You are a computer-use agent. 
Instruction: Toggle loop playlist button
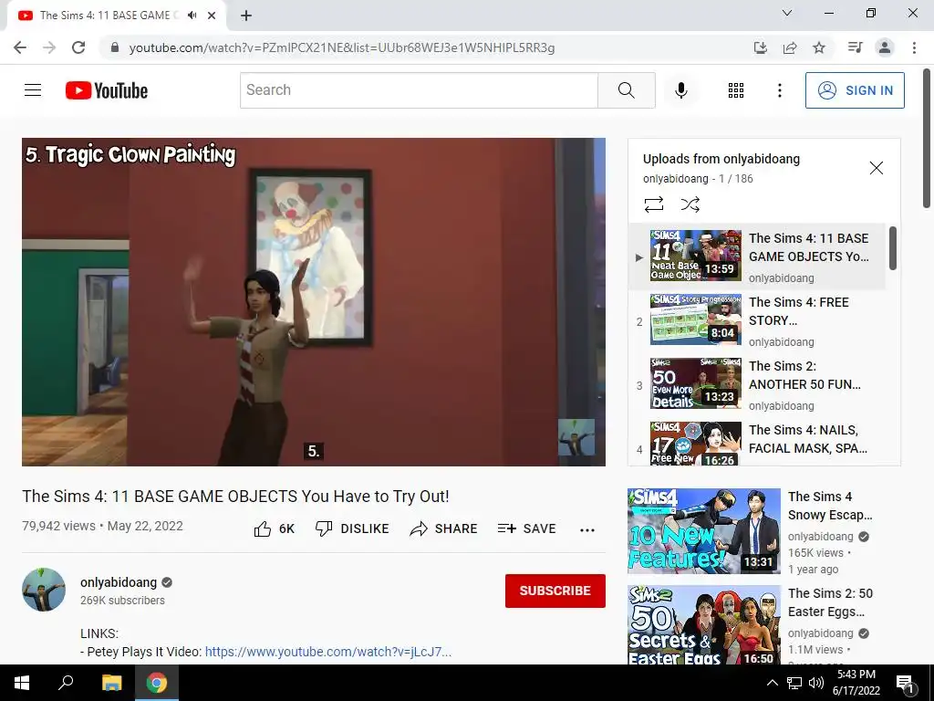(x=653, y=204)
